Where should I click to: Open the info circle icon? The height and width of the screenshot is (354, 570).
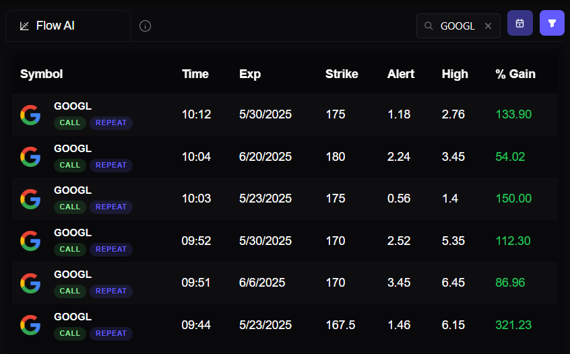pyautogui.click(x=145, y=26)
